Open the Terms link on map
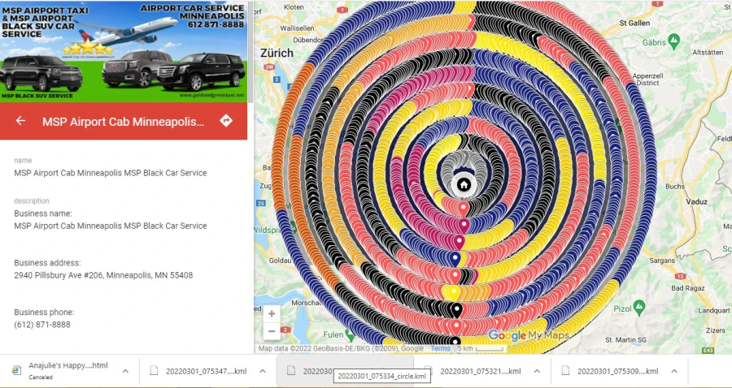This screenshot has width=732, height=388. 440,348
